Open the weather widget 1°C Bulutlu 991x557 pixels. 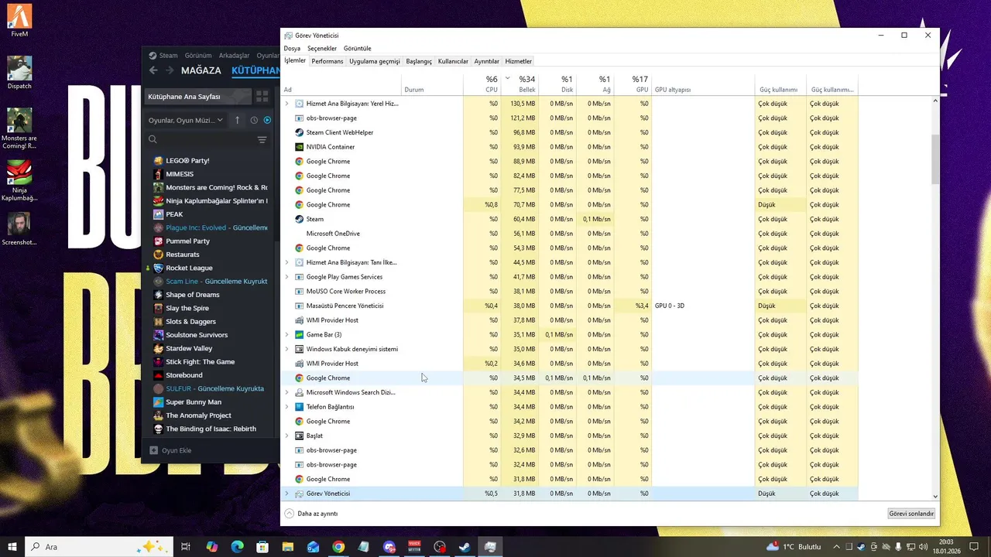click(x=793, y=547)
